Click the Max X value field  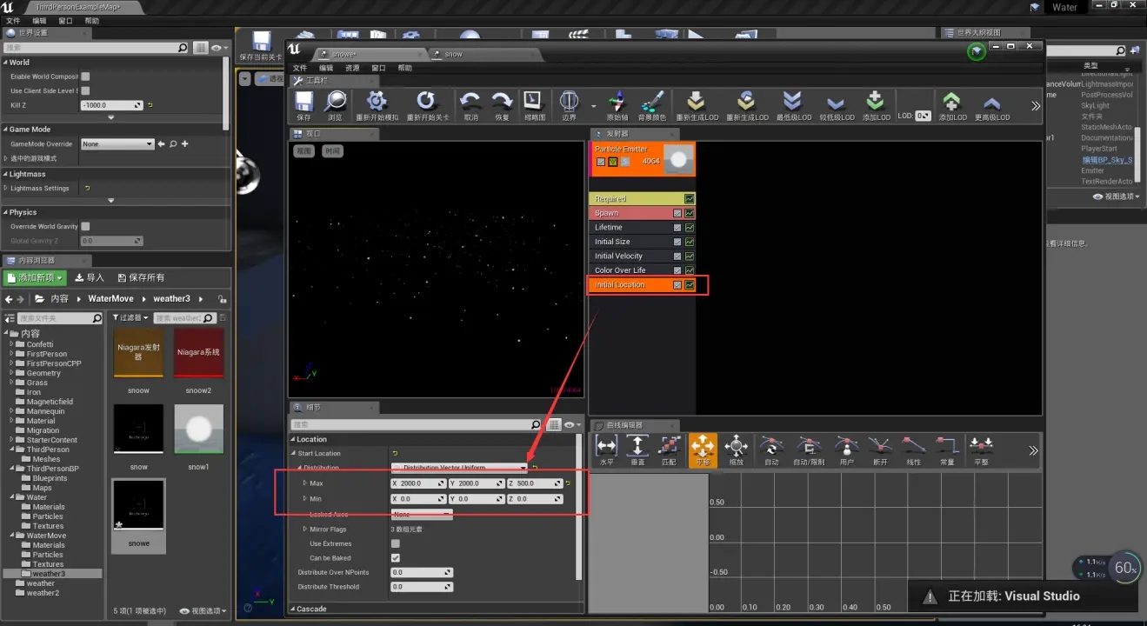419,483
